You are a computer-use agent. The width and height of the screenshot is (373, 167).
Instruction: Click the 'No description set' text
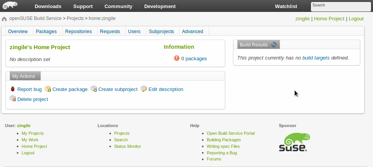point(30,59)
